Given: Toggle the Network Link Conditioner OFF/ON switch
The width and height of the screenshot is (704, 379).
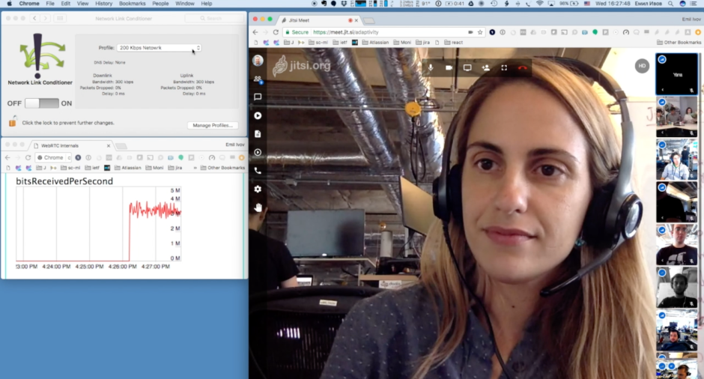Looking at the screenshot, I should point(42,103).
